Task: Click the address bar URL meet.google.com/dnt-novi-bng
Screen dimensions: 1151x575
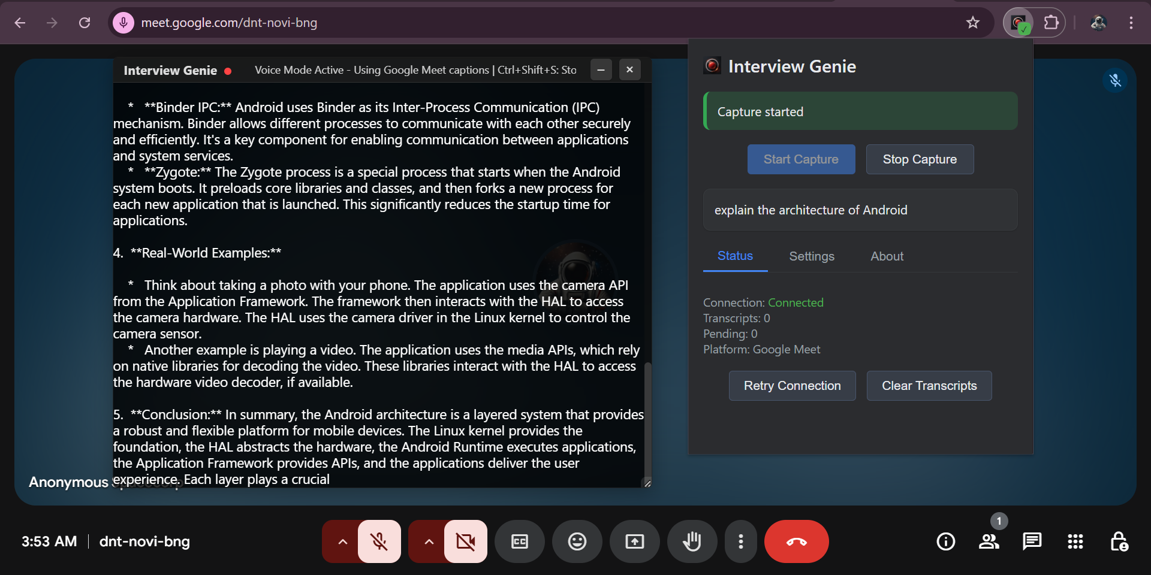Action: pos(229,23)
